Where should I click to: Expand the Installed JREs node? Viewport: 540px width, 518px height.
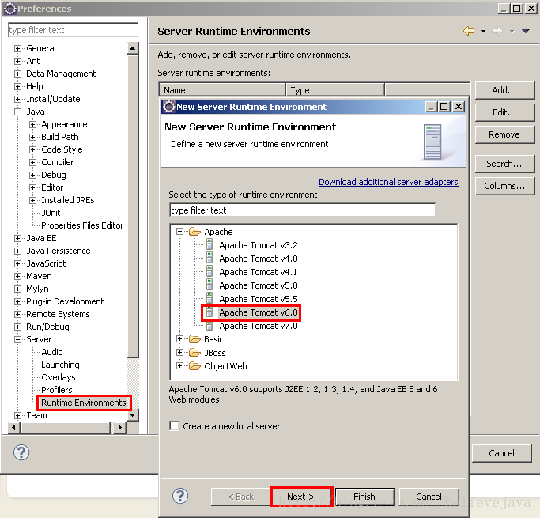[32, 200]
